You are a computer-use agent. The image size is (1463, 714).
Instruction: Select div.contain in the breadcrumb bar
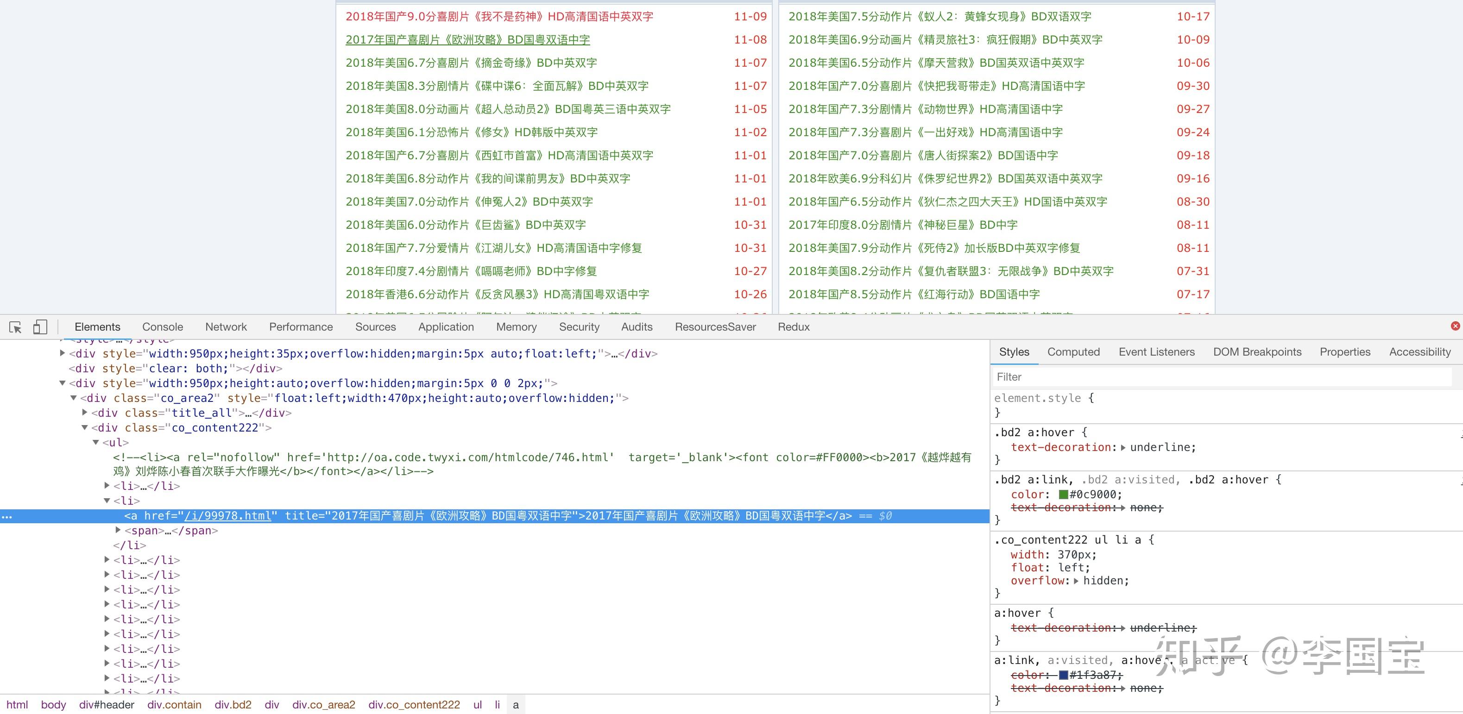point(174,704)
